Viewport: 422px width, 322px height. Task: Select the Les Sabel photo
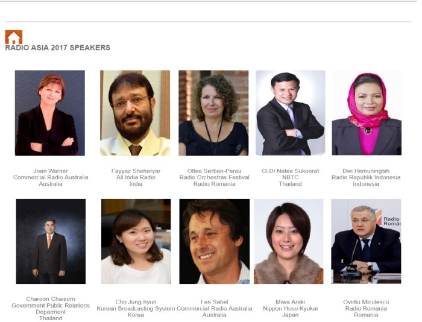click(x=214, y=241)
